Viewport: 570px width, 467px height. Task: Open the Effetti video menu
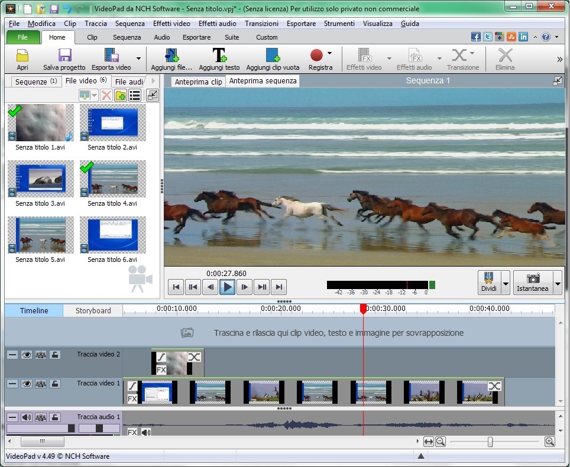(x=171, y=24)
